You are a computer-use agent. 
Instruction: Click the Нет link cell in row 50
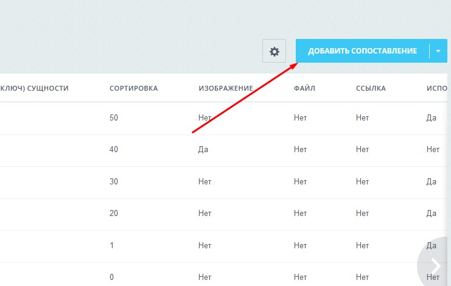(x=362, y=117)
